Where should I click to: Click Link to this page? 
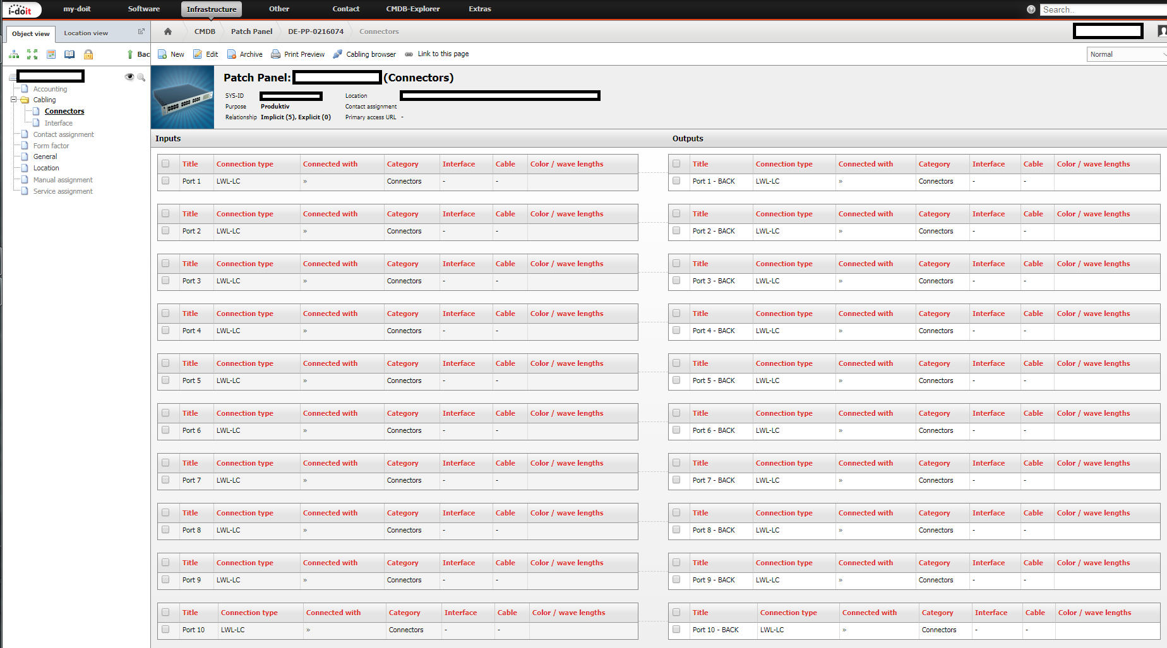click(x=437, y=54)
